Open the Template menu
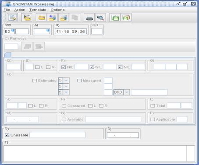Image resolution: width=199 pixels, height=165 pixels. point(38,10)
